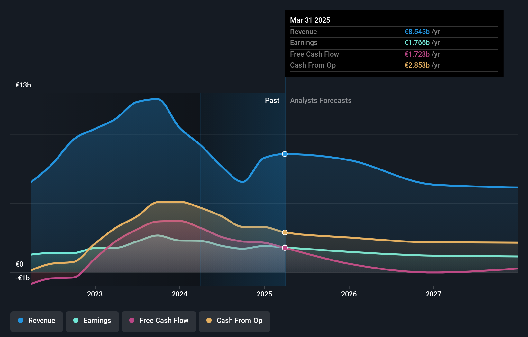Toggle the Revenue legend button
528x337 pixels.
37,321
